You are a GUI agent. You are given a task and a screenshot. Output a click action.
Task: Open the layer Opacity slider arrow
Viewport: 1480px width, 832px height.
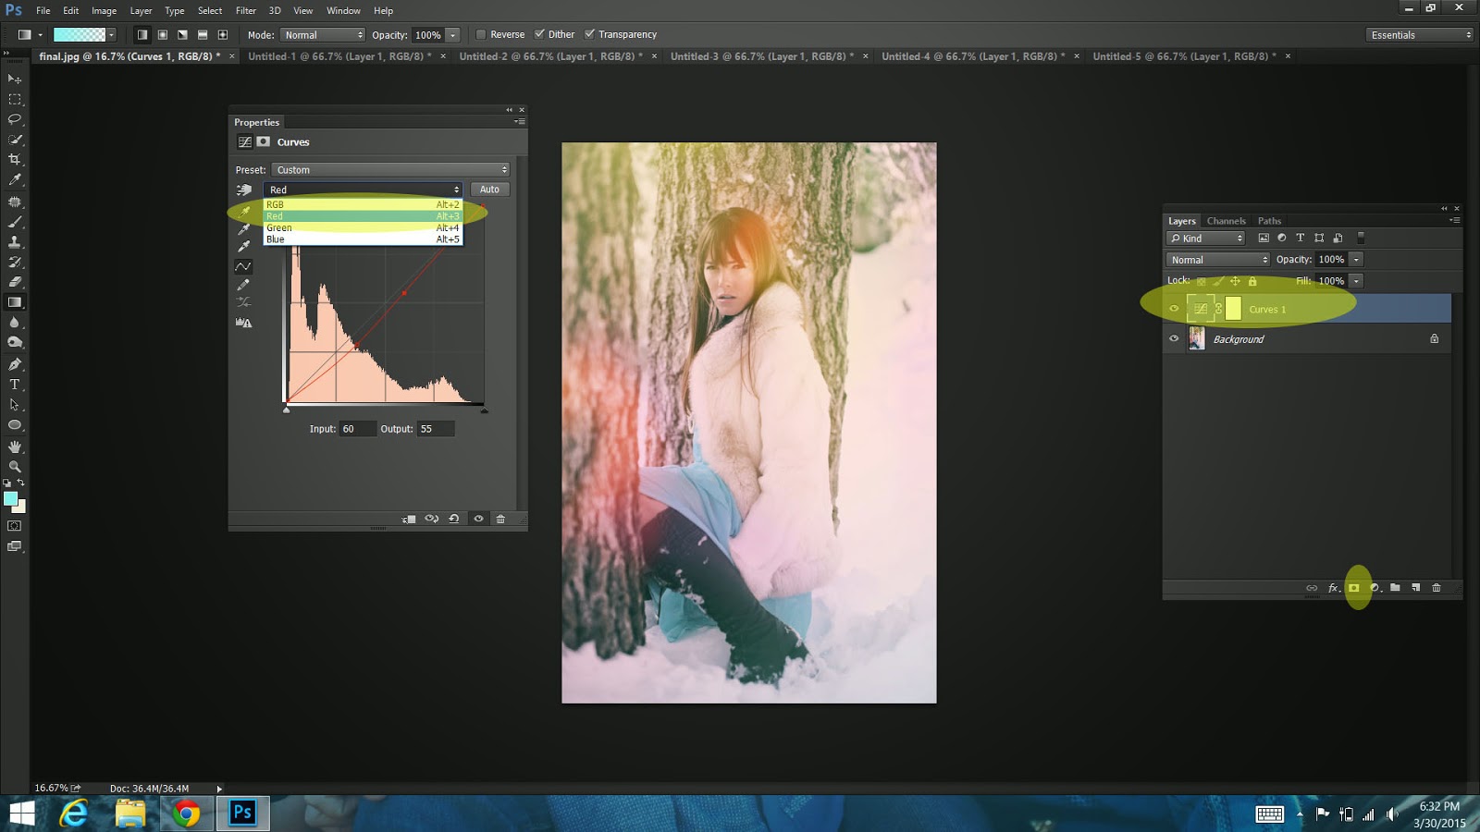(x=1356, y=260)
